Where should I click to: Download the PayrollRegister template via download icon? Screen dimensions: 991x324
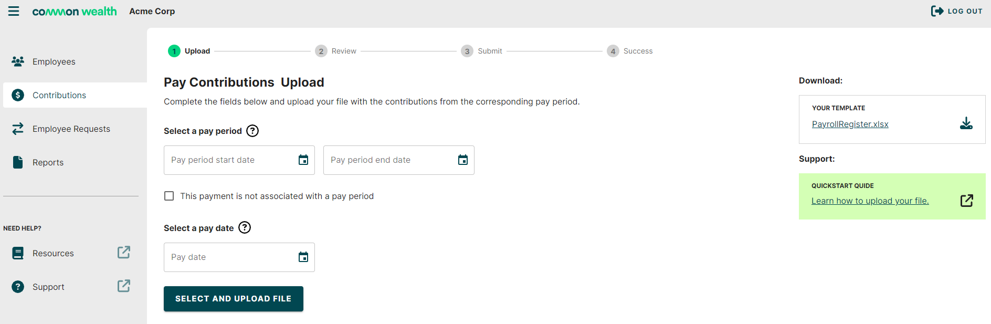pos(966,123)
